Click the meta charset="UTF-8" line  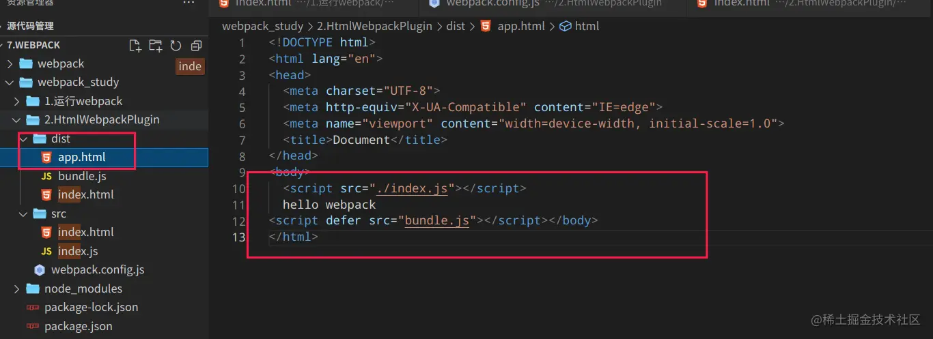tap(362, 91)
